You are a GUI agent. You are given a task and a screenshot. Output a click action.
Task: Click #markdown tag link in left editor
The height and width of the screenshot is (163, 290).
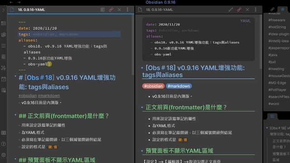coord(49,96)
